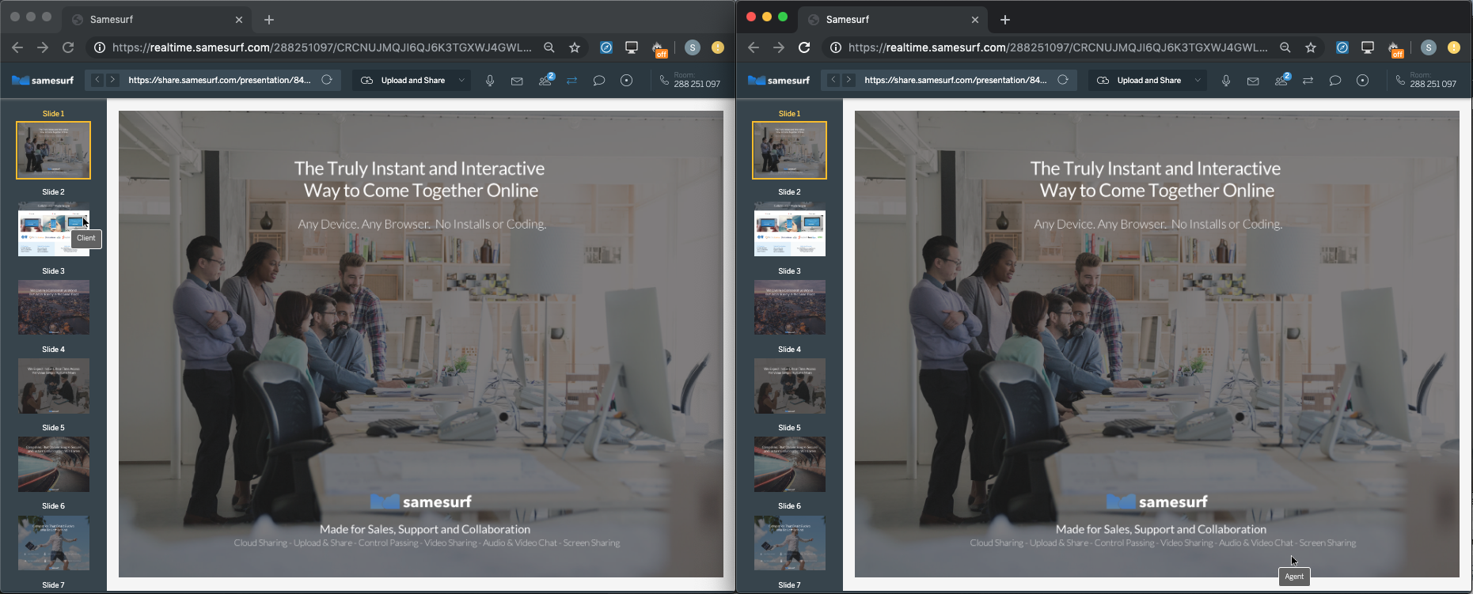Focus the realtime.samesurf.com address bar, left window

pos(322,47)
